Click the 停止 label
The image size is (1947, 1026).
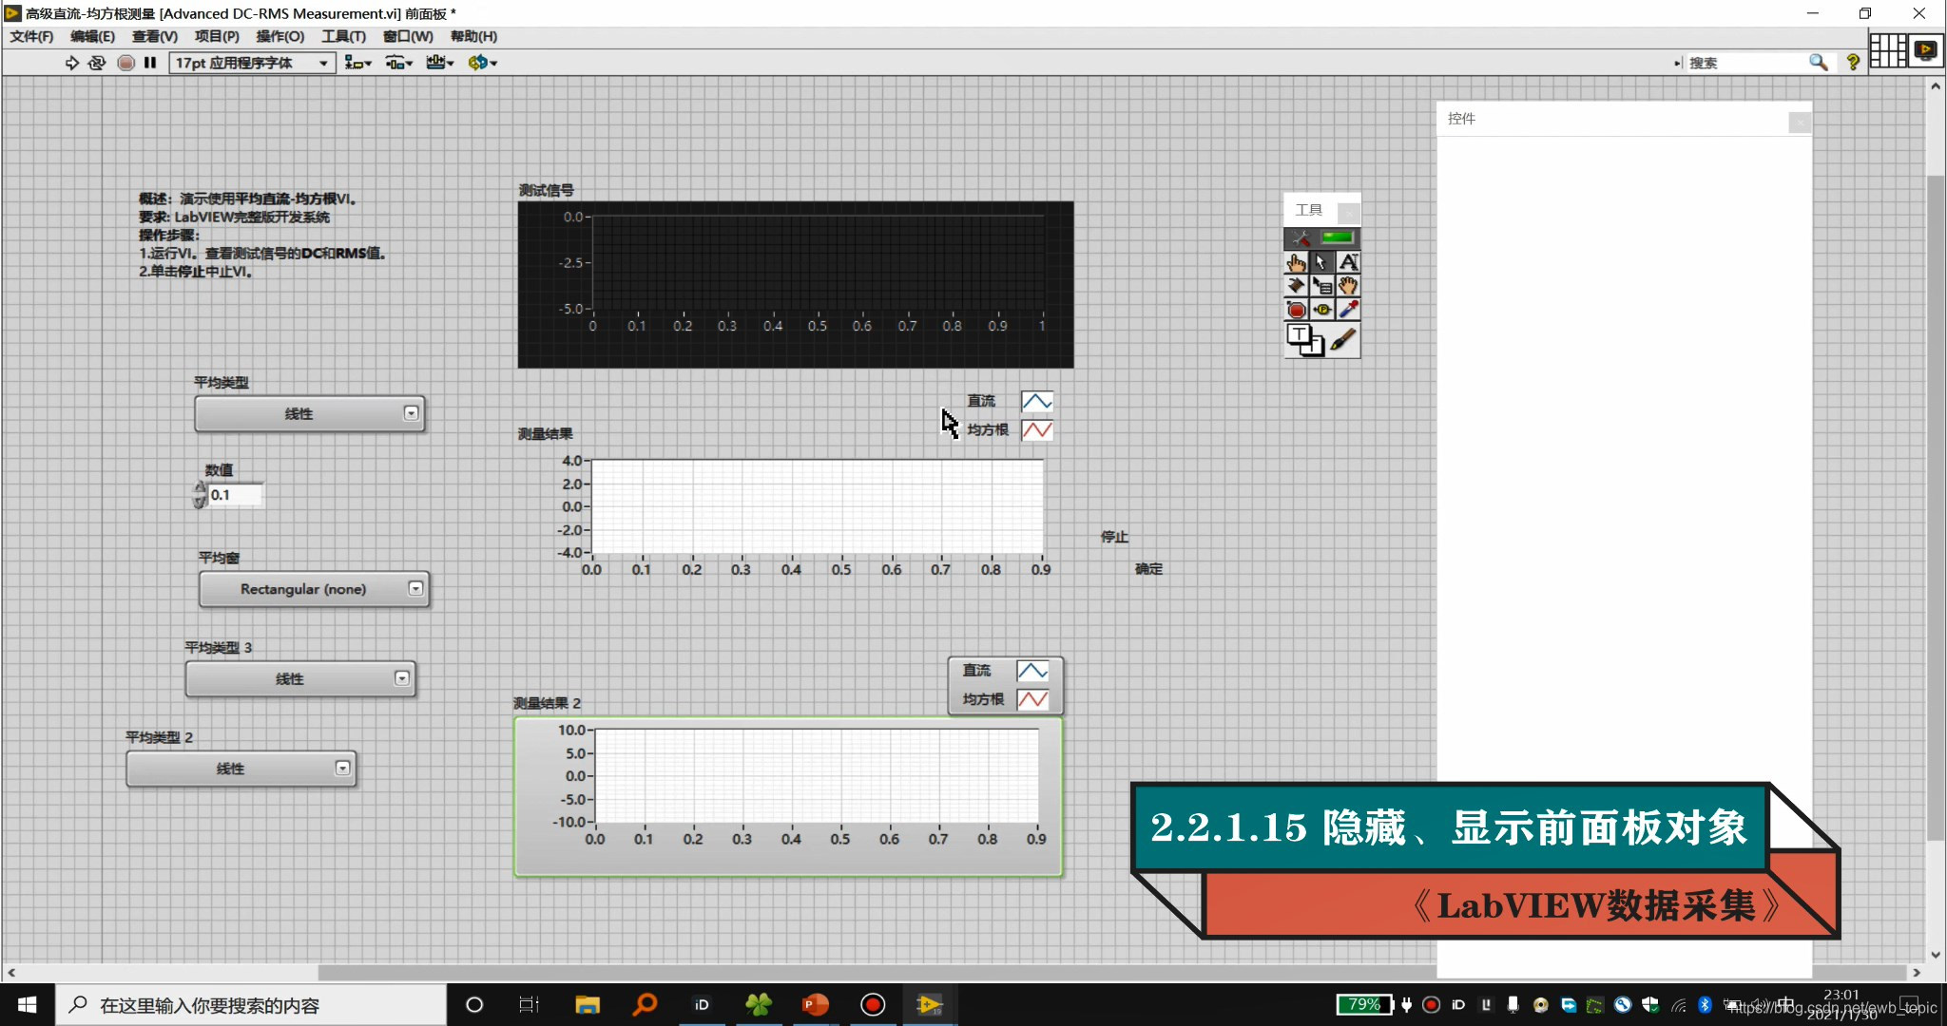(x=1114, y=537)
